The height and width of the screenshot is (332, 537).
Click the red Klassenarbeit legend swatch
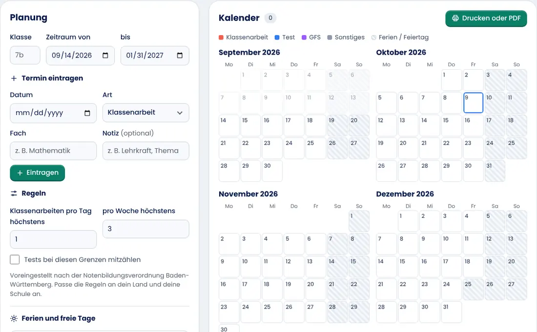(221, 37)
